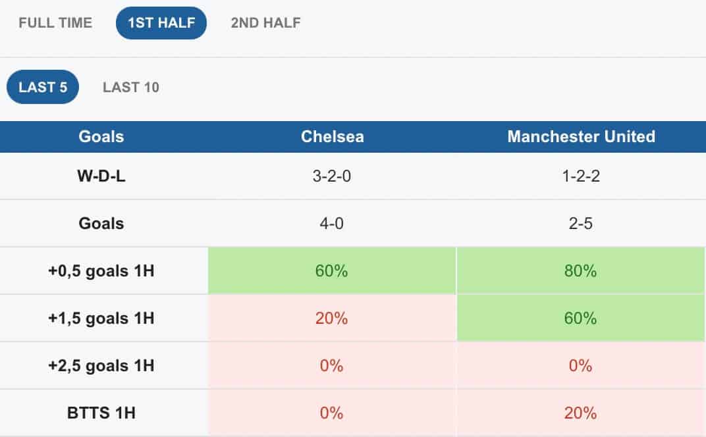Switch to LAST 10 matches filter
This screenshot has height=437, width=706.
131,87
